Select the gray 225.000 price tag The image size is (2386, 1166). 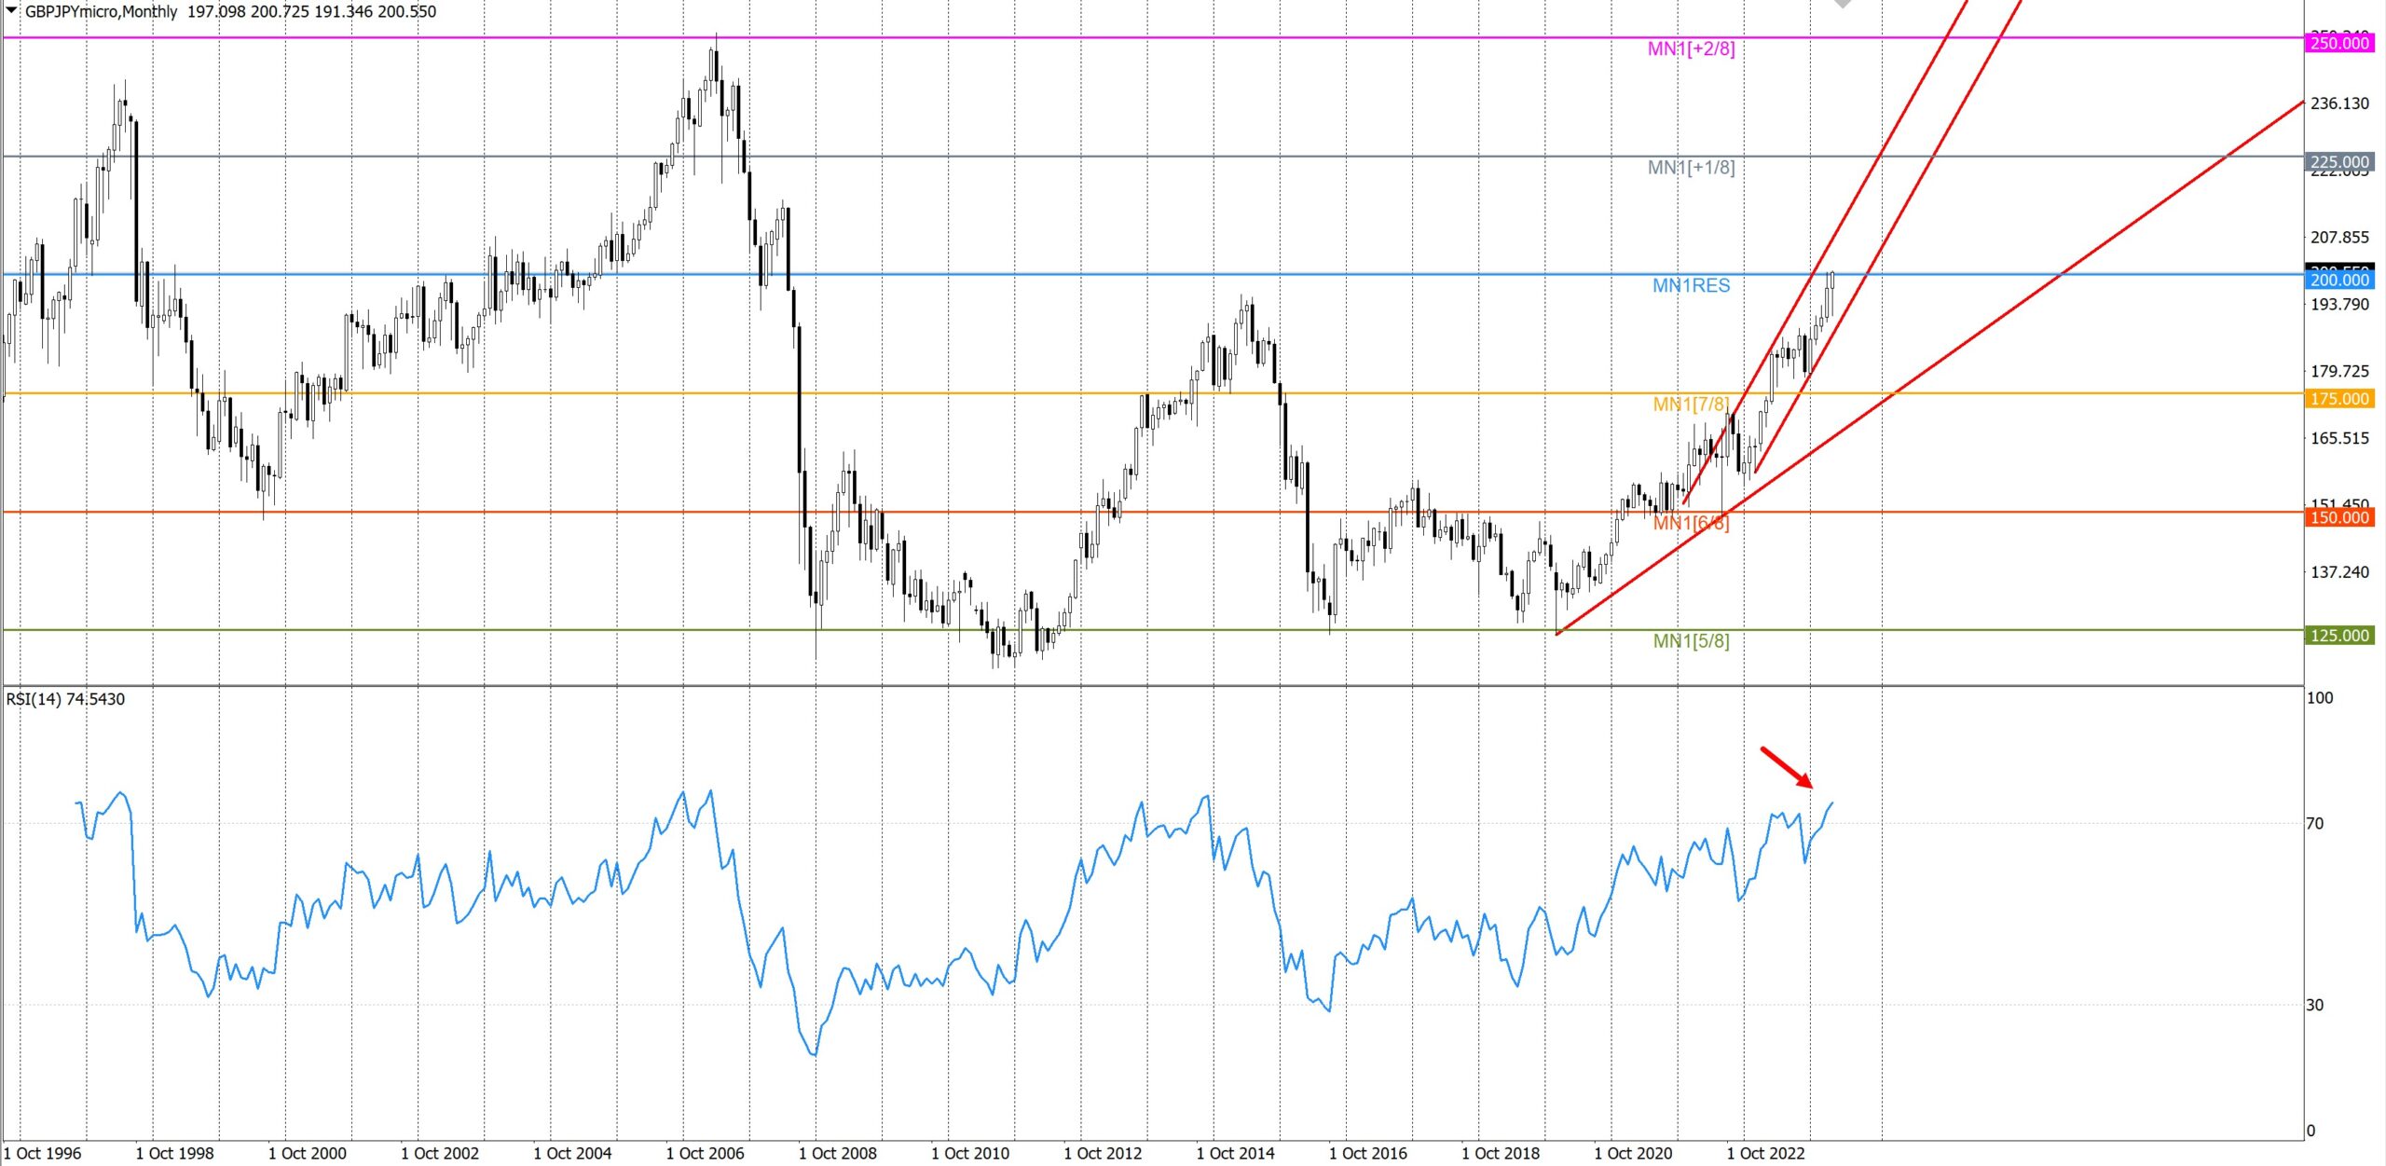[2338, 162]
